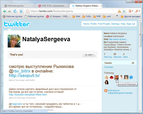The height and width of the screenshot is (114, 143).
Task: Open the 'Другие закладки' folder
Action: (x=130, y=16)
